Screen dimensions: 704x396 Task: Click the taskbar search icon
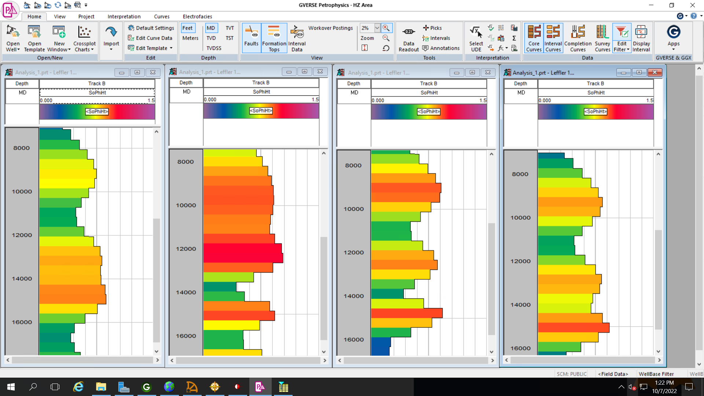point(33,387)
